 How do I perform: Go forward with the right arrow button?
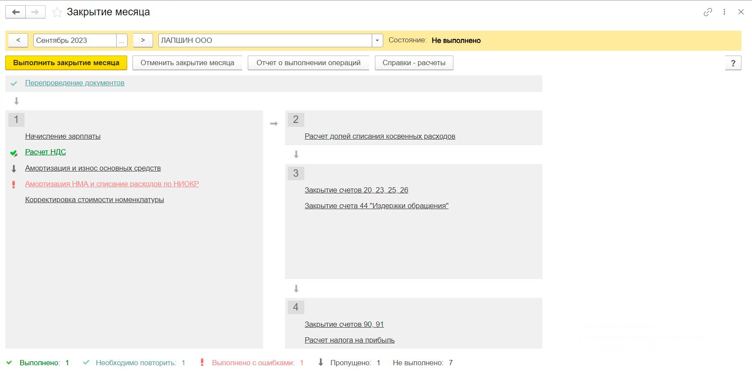coord(36,12)
